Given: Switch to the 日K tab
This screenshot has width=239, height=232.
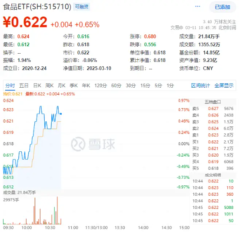Looking at the screenshot, I should [37, 85].
